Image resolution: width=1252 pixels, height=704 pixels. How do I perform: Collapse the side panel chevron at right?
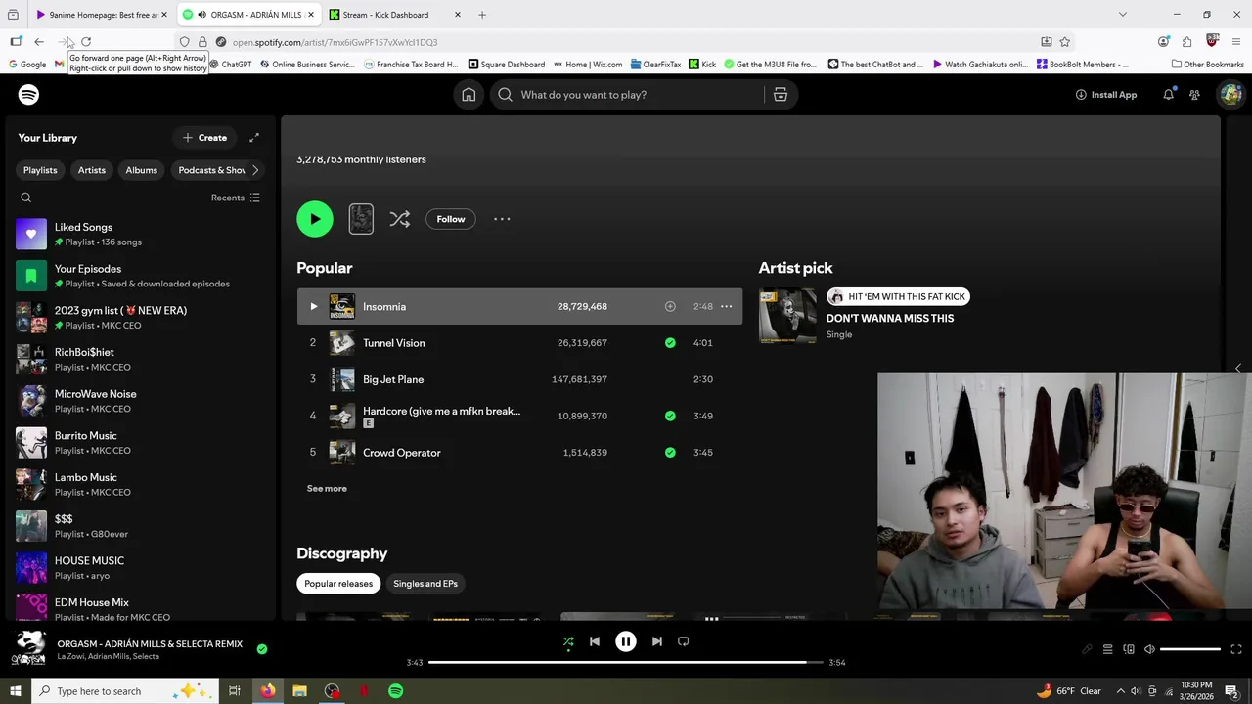tap(1238, 369)
